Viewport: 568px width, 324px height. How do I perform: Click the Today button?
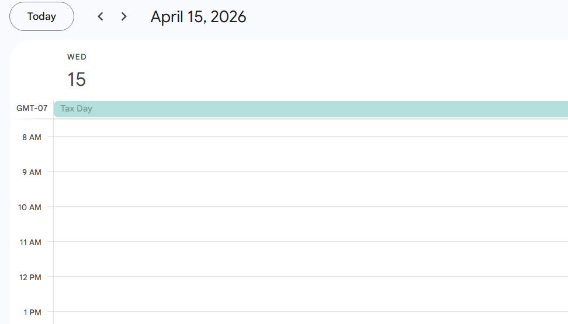(x=41, y=16)
